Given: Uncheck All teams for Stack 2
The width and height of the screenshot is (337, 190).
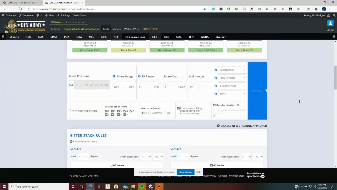Looking at the screenshot, I should click(x=211, y=165).
